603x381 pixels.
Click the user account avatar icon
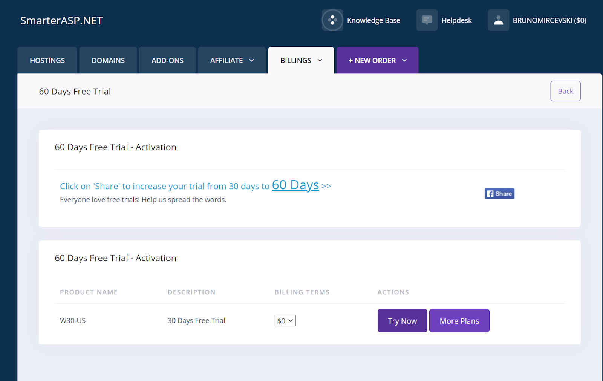tap(498, 20)
